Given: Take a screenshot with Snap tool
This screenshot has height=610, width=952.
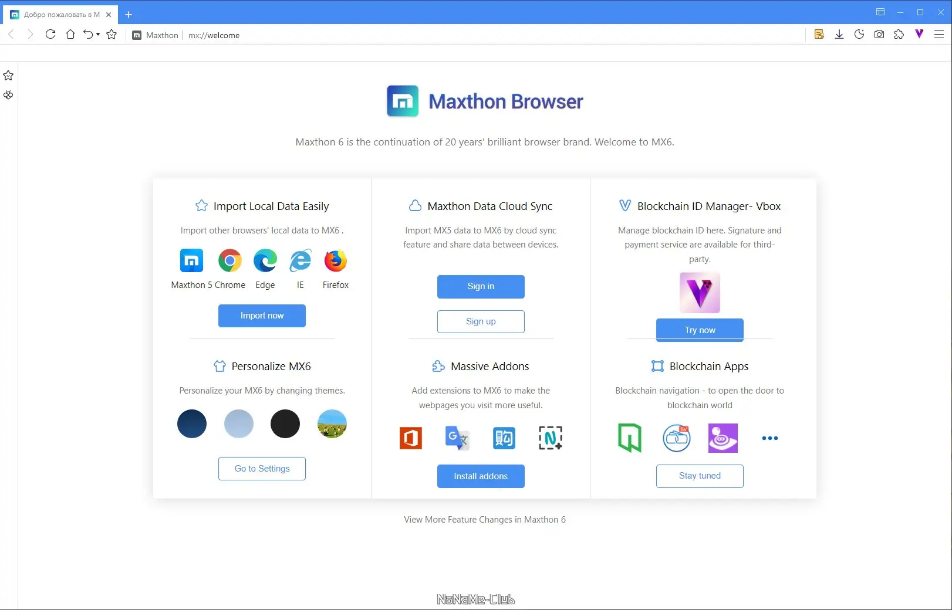Looking at the screenshot, I should (879, 35).
